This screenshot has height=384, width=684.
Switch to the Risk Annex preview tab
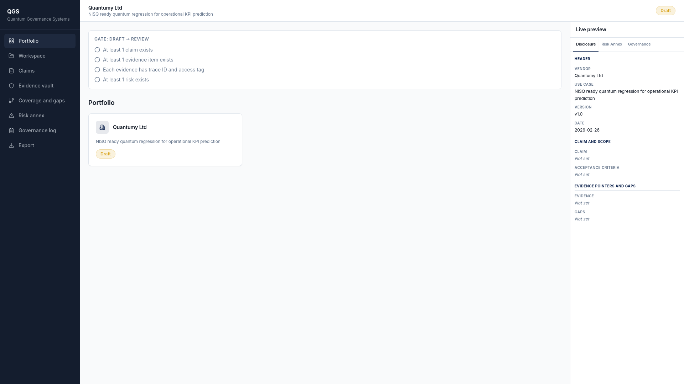[x=612, y=44]
